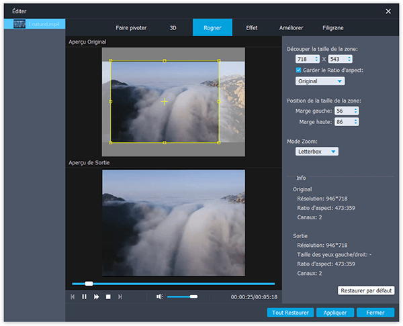The width and height of the screenshot is (403, 326).
Task: Click the Marge gauche stepper arrows
Action: pos(355,111)
